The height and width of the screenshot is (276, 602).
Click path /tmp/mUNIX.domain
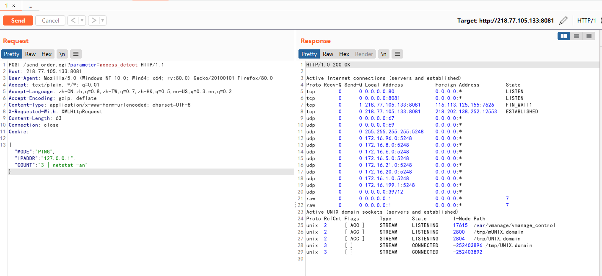(x=498, y=232)
